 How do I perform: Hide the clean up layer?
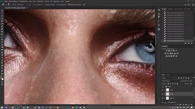[162, 98]
